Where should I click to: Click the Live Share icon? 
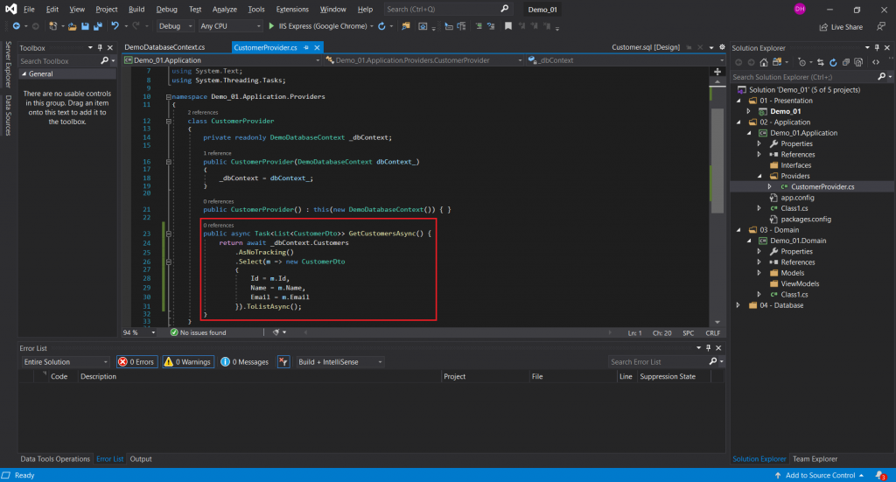click(823, 26)
